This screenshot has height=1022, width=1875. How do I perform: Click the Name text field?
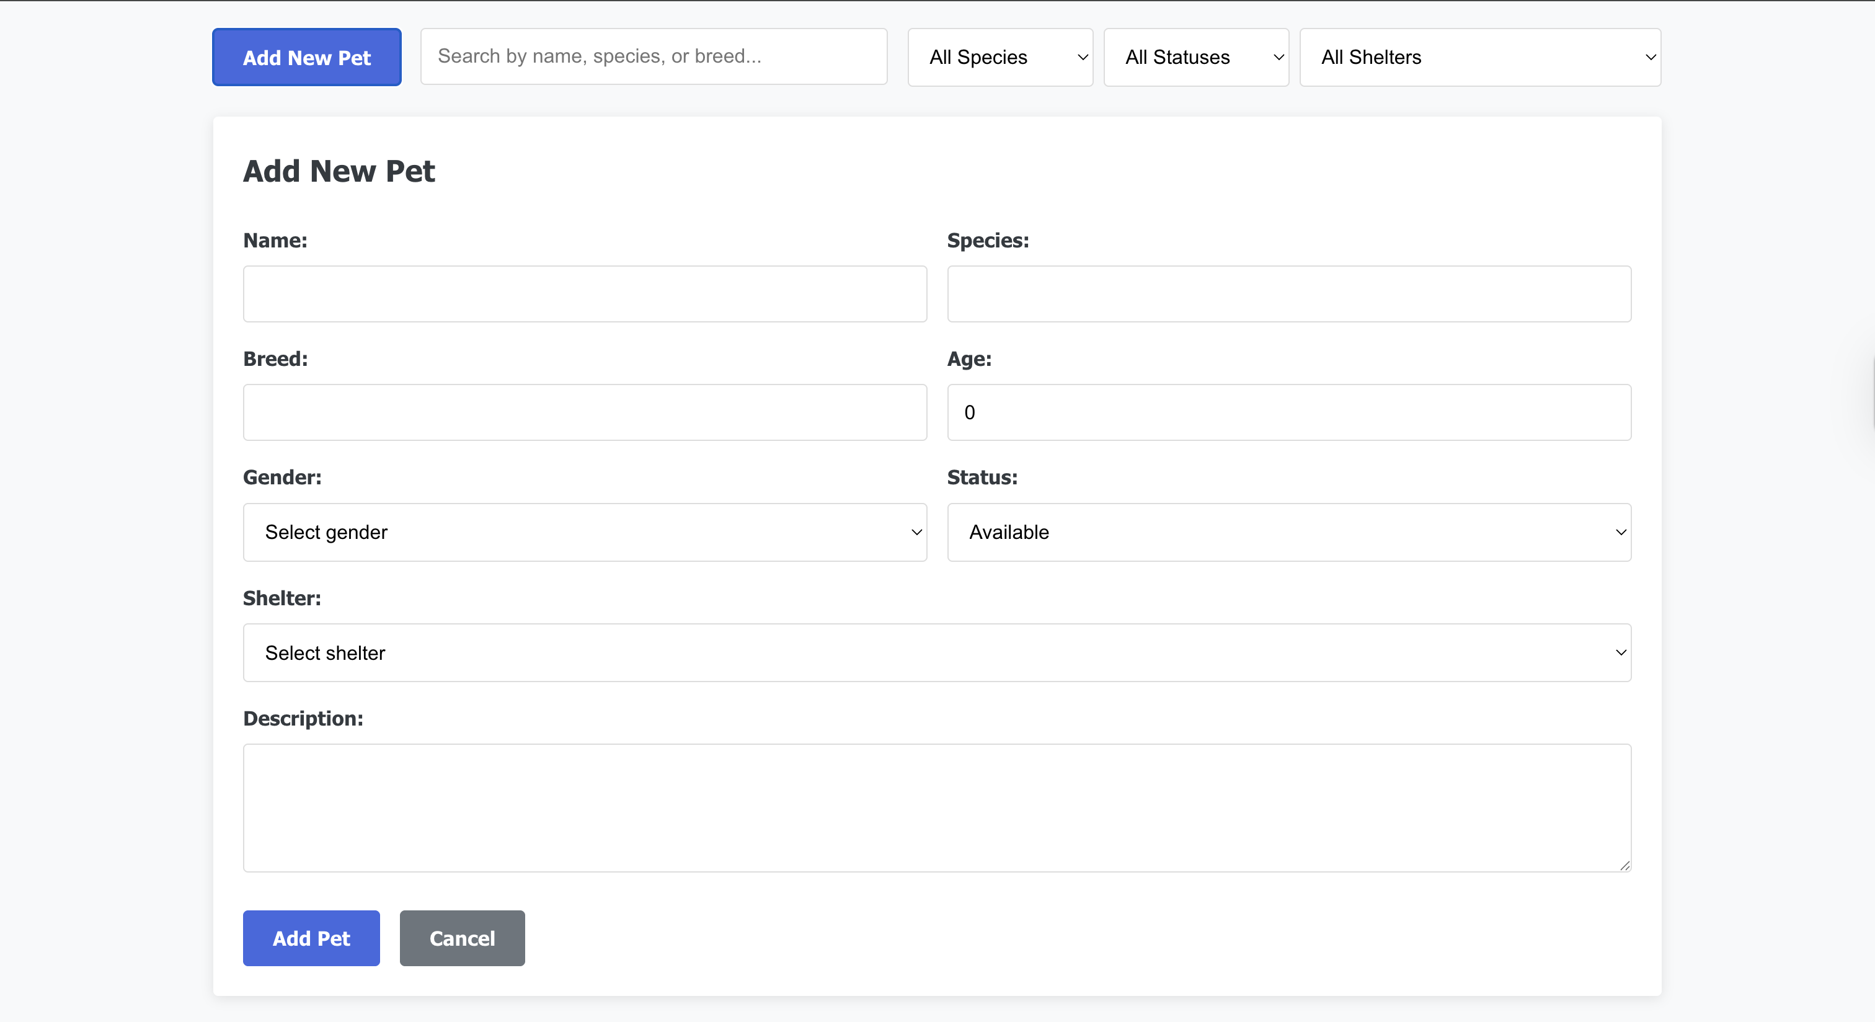point(585,294)
